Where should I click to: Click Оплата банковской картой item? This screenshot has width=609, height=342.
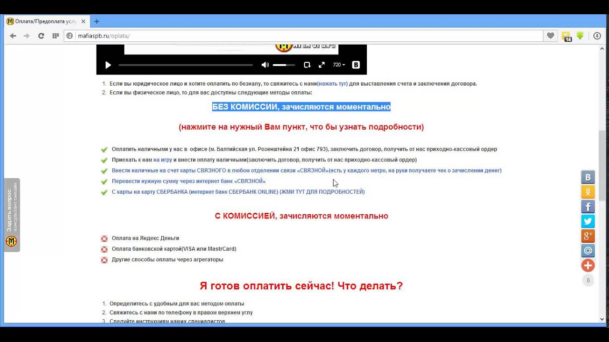point(174,249)
